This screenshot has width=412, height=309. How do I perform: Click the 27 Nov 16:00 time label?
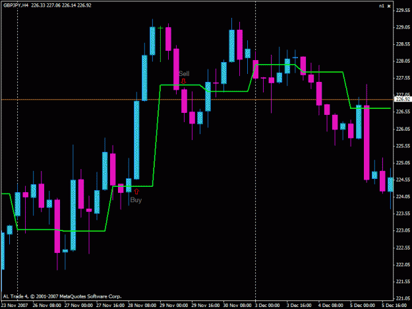[x=110, y=305]
